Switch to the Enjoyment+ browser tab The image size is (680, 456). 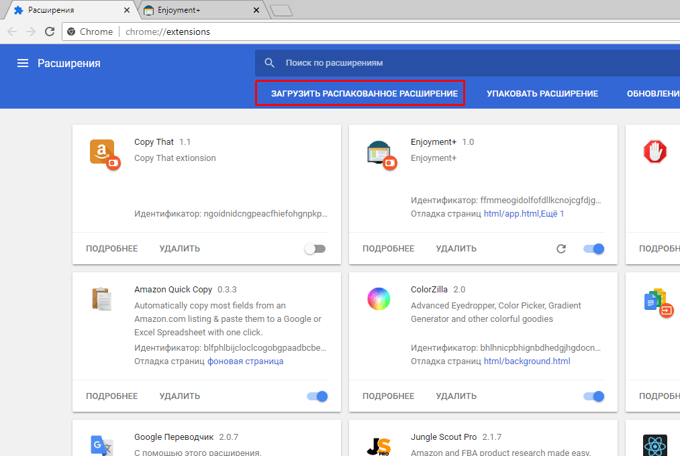pos(200,10)
